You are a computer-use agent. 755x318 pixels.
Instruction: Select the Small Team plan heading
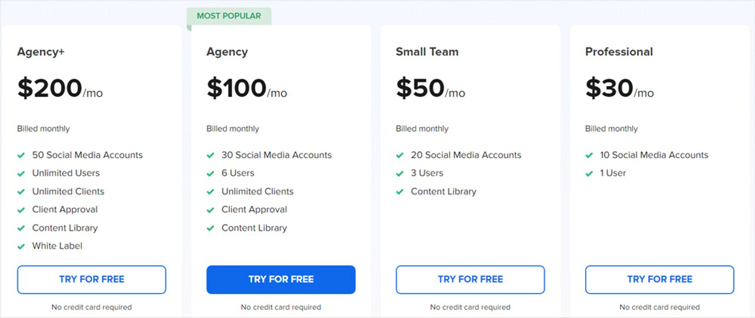(427, 51)
